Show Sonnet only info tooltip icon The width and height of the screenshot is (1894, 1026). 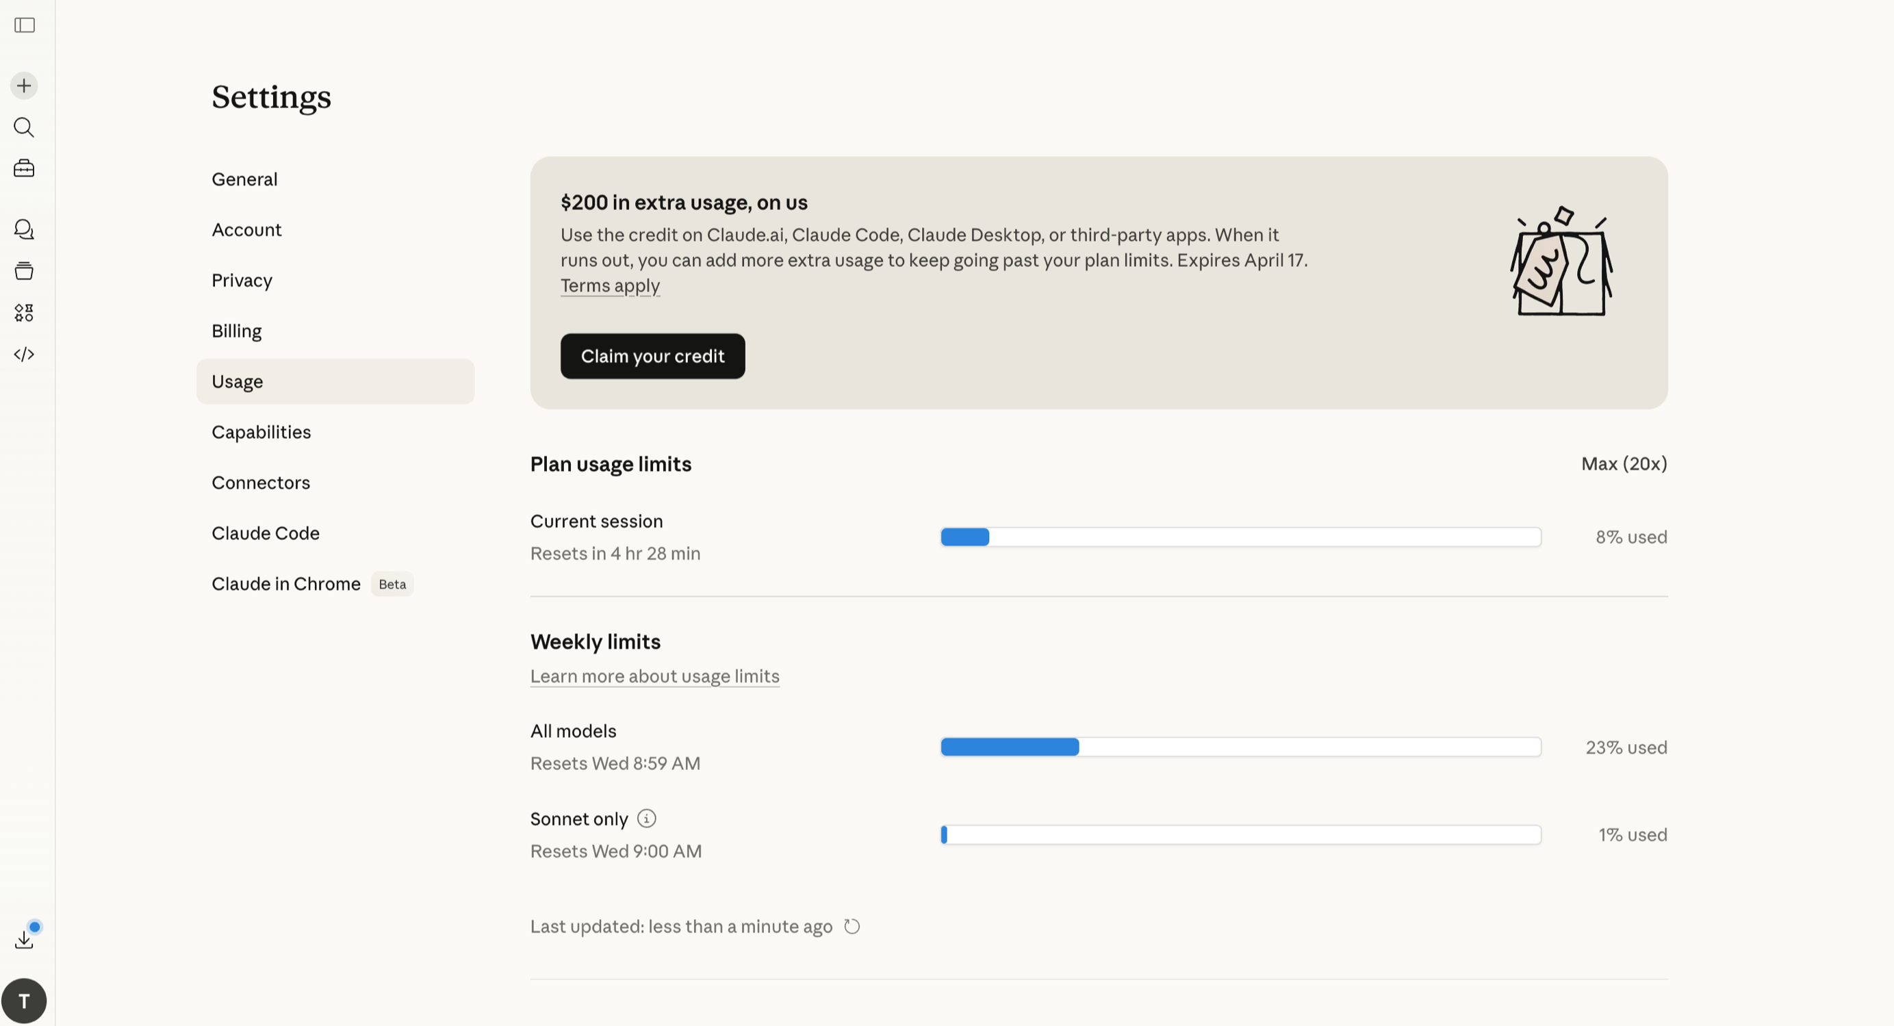point(646,818)
